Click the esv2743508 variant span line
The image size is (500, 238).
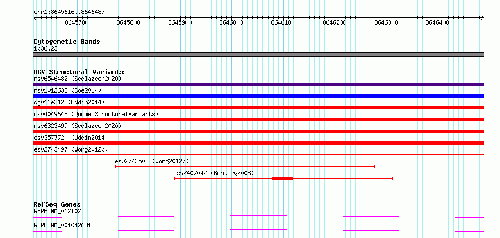(245, 167)
